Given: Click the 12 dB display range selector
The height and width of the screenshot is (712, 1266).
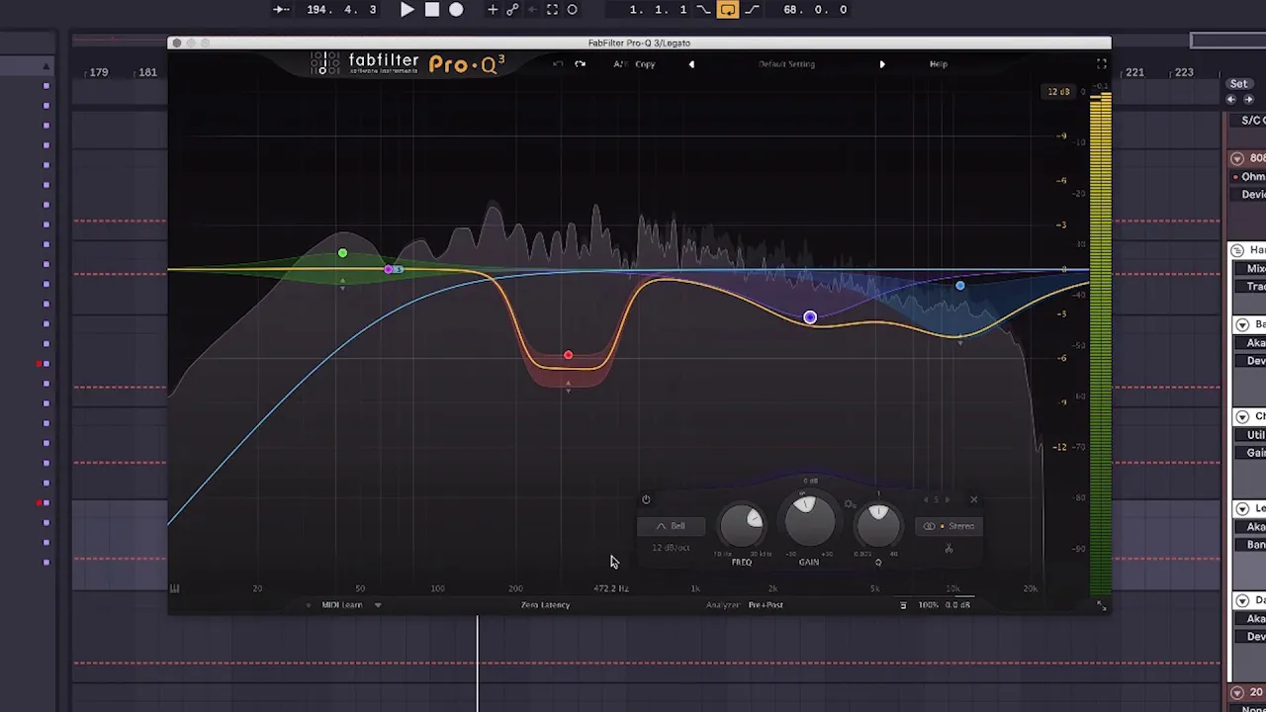Looking at the screenshot, I should point(1058,92).
